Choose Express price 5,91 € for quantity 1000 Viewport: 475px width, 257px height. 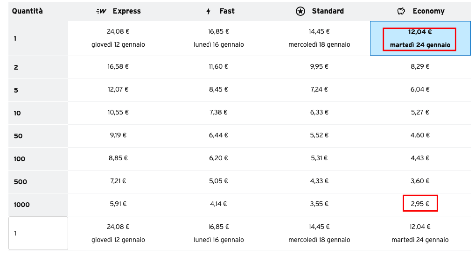(118, 204)
